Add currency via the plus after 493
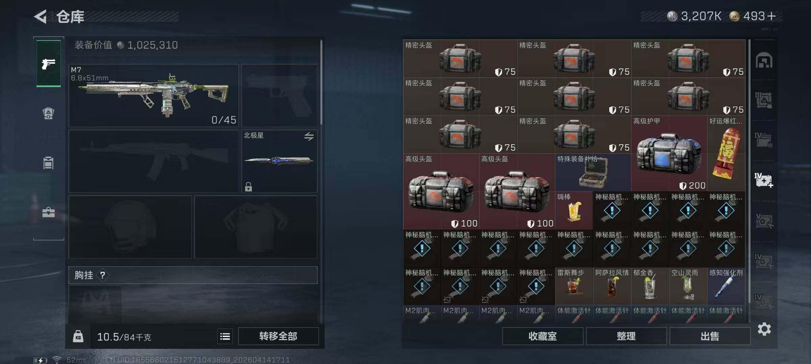Viewport: 811px width, 364px height. click(771, 16)
